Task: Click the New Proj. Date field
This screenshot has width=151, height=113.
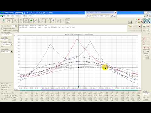Action: point(6,35)
